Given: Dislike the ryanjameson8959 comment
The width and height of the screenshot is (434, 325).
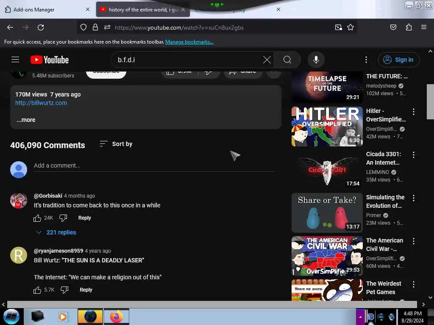Looking at the screenshot, I should click(64, 290).
